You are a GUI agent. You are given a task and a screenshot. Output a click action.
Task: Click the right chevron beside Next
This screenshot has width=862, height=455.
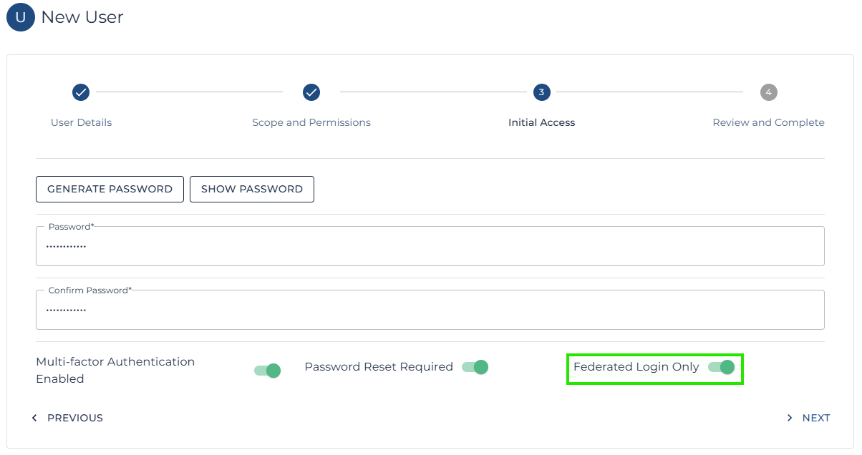[x=790, y=418]
